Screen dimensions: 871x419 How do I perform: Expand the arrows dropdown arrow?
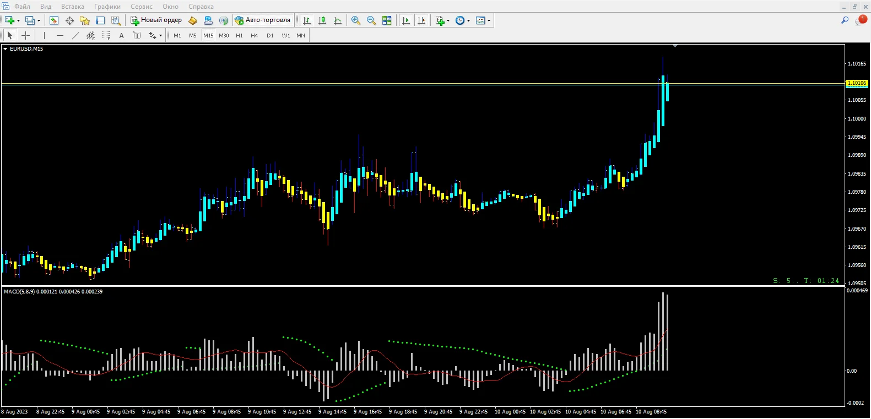tap(161, 35)
